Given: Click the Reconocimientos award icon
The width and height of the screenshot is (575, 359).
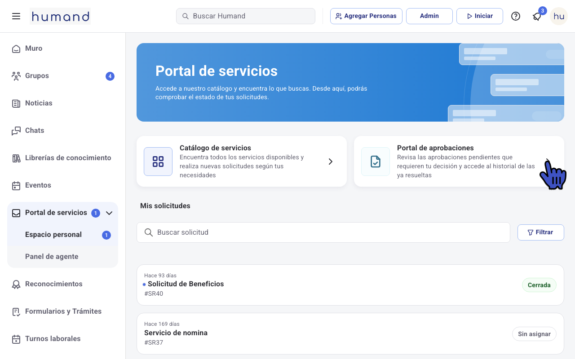Looking at the screenshot, I should coord(16,284).
